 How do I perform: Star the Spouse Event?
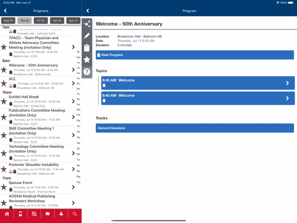click(4, 187)
